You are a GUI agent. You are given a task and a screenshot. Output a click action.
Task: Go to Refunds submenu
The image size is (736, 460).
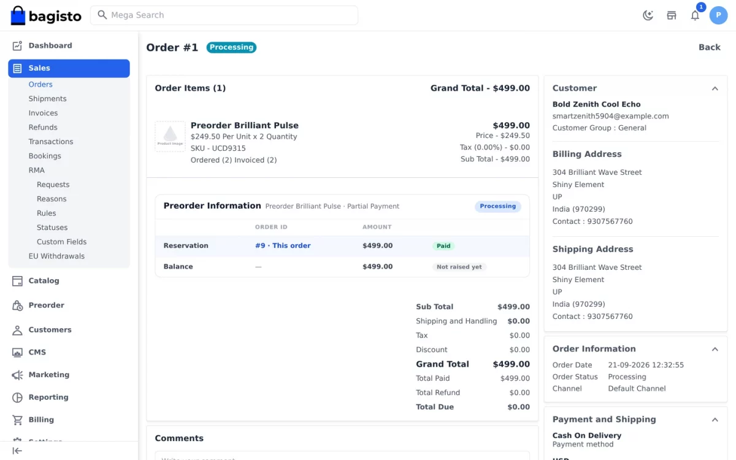(43, 128)
